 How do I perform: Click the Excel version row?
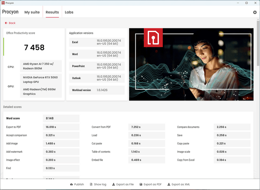tap(97, 42)
